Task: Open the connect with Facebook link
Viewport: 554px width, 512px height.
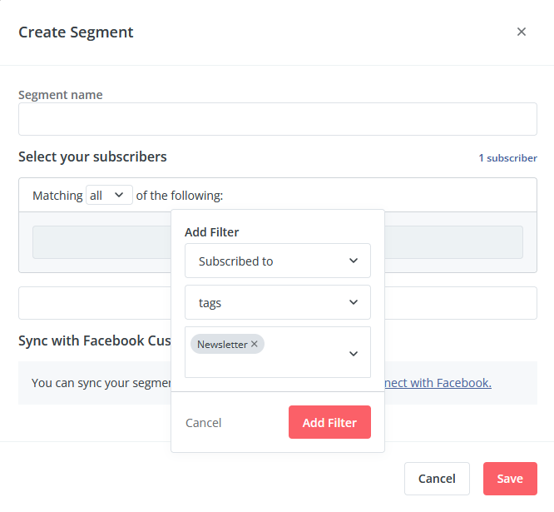Action: point(438,383)
